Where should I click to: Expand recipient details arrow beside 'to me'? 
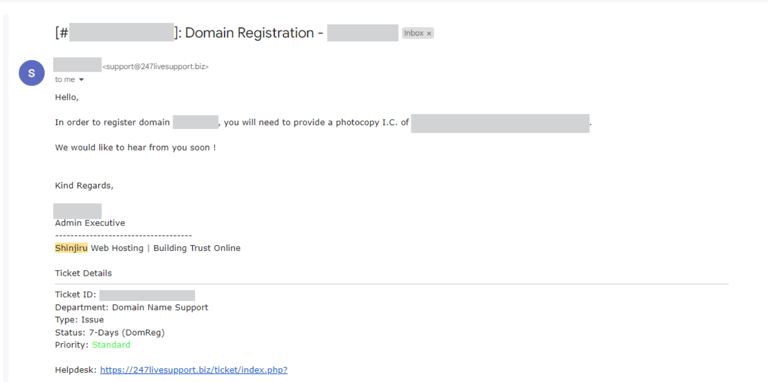pos(81,80)
